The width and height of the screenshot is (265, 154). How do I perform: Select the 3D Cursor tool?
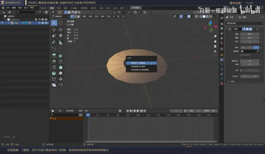[x=61, y=23]
